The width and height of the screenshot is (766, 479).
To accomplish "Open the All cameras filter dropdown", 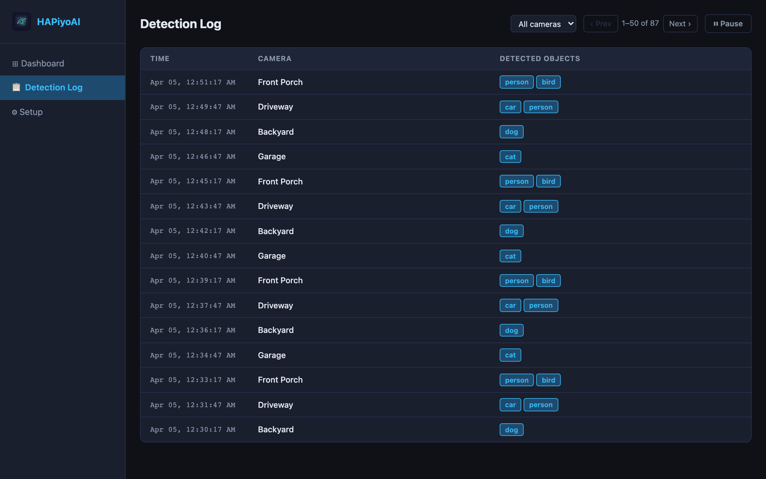I will pos(543,23).
